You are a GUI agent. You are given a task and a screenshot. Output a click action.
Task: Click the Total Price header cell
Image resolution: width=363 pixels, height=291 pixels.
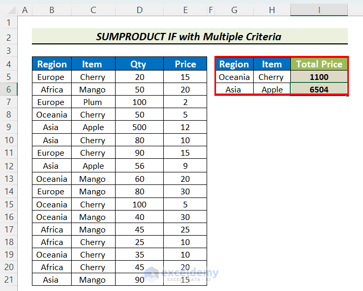tap(319, 64)
